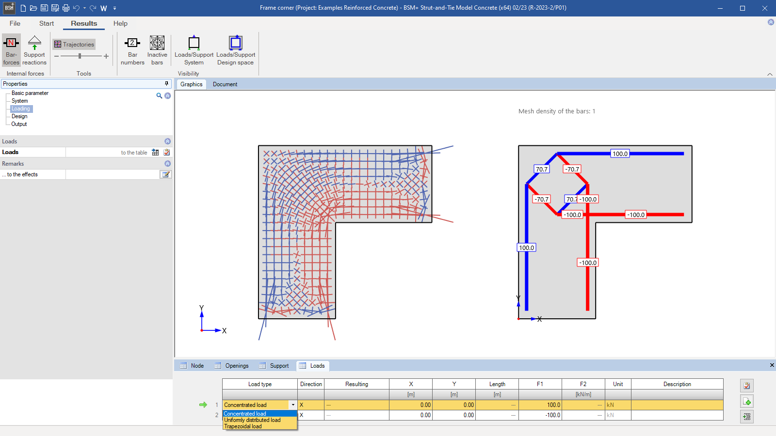
Task: Print using the printer icon
Action: [66, 8]
